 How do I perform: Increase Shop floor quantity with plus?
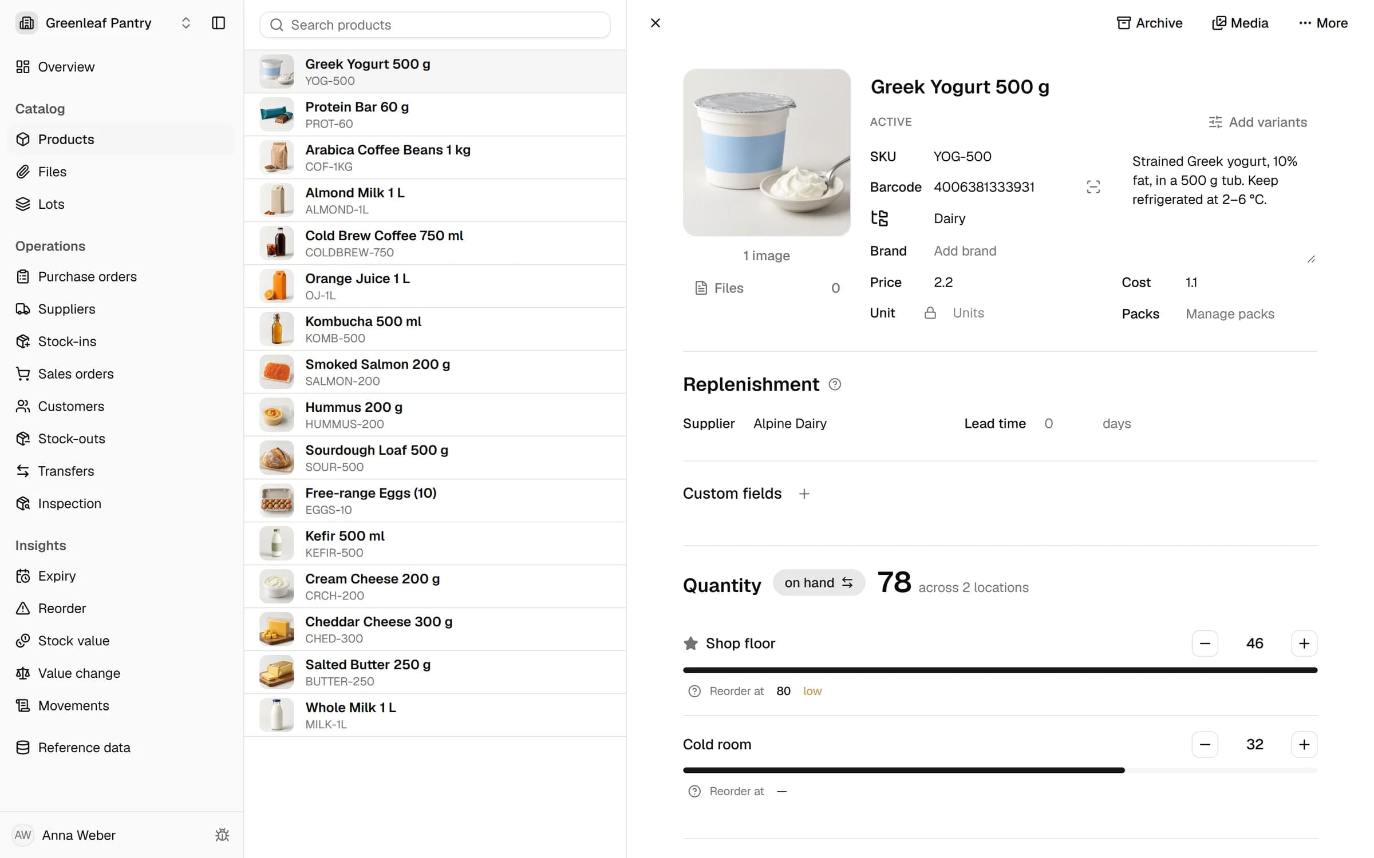click(x=1304, y=643)
